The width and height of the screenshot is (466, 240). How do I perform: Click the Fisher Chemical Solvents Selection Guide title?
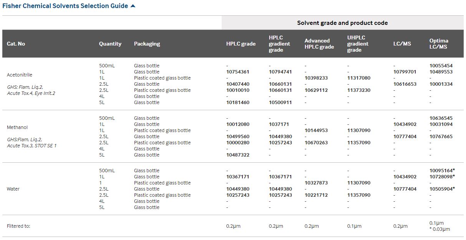coord(65,6)
